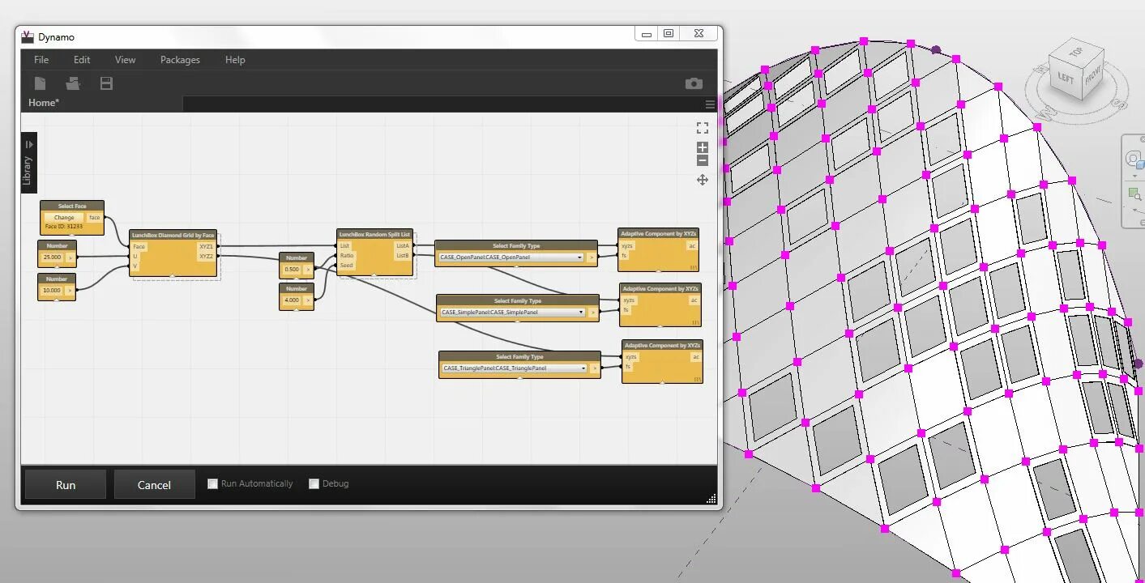Viewport: 1145px width, 583px height.
Task: Click the ListA output on Random Split List
Action: 403,245
